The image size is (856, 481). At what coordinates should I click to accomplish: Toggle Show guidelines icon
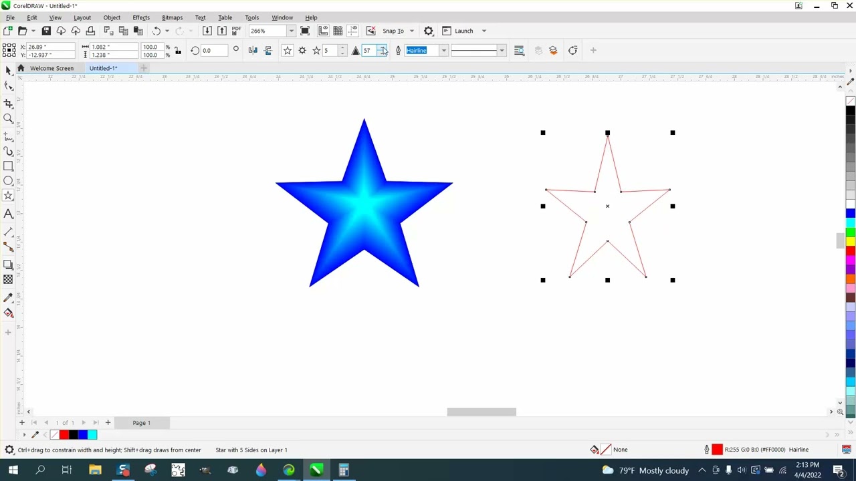tap(352, 31)
